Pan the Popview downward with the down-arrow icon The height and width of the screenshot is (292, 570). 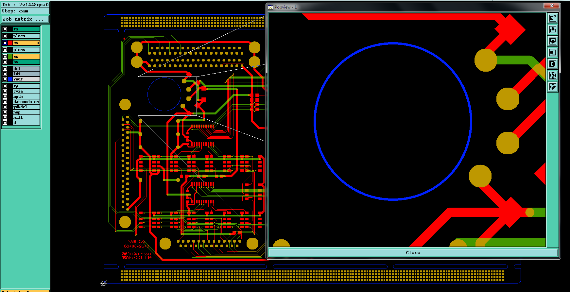click(553, 41)
